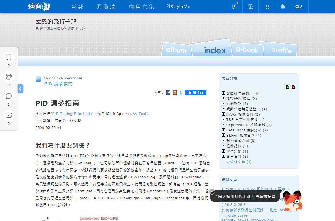
Task: Expand 組機記錄 category
Action: pyautogui.click(x=223, y=146)
